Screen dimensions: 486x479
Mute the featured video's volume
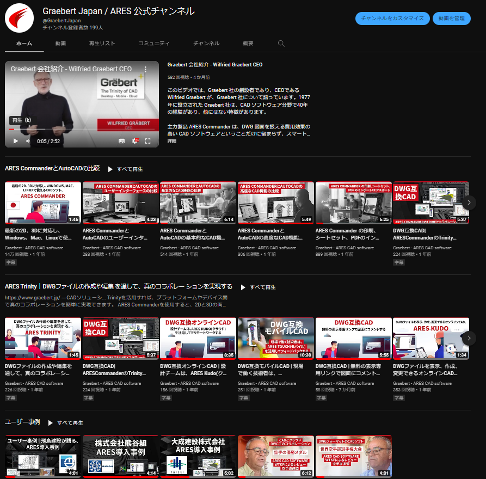tap(28, 141)
